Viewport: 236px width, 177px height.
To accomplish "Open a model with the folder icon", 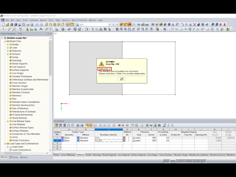I will click(x=7, y=25).
